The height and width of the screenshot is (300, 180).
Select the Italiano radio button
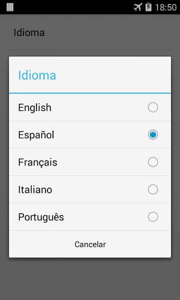coord(153,189)
